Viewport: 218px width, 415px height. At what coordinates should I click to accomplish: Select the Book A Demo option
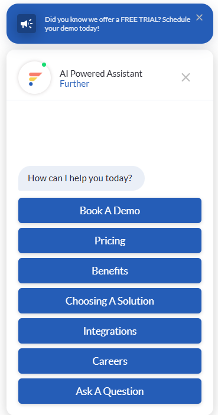tap(110, 211)
